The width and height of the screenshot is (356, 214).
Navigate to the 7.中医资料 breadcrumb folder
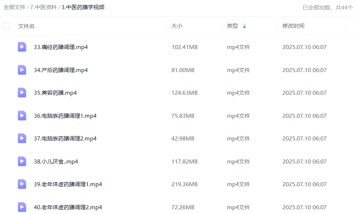coord(43,7)
